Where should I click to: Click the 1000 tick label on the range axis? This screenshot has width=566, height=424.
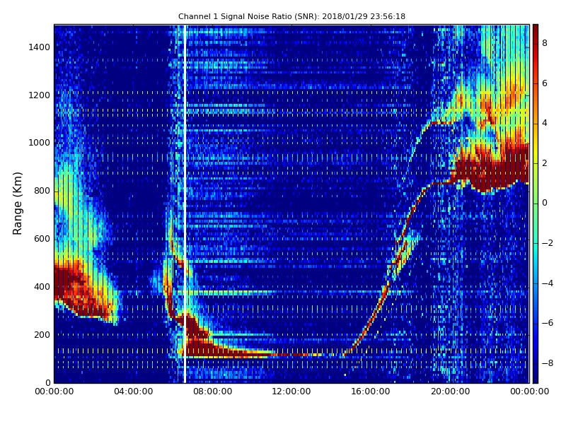(39, 143)
